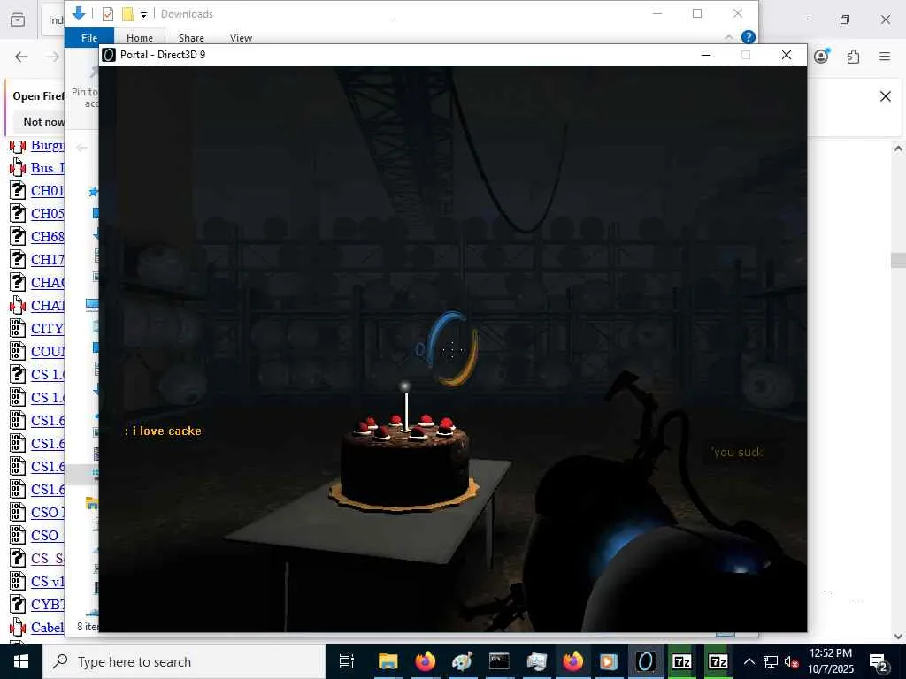Screen dimensions: 906x679
Task: Go back in the Firefox browser
Action: 21,57
